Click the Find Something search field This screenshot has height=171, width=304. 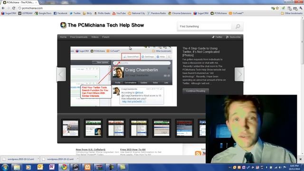(204, 27)
